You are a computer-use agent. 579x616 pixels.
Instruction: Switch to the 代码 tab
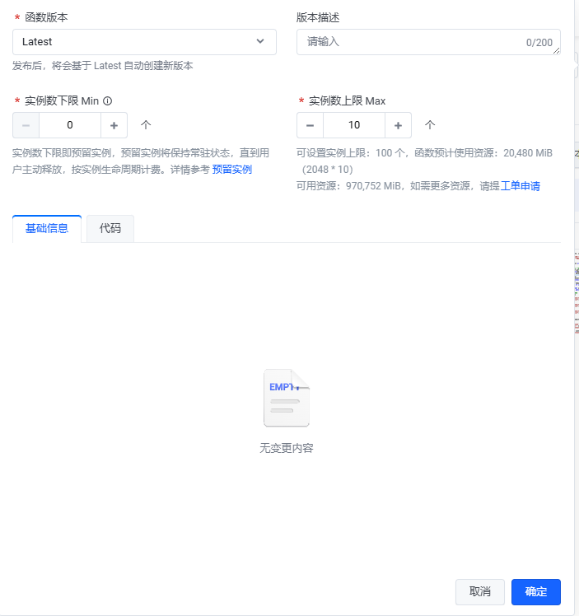click(x=110, y=229)
